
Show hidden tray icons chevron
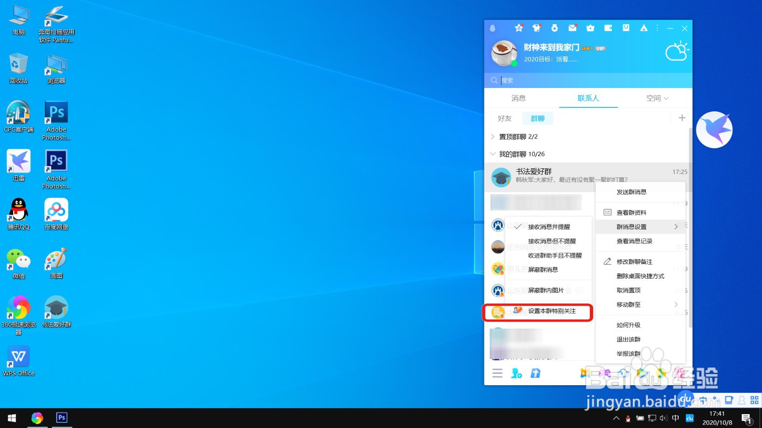[616, 418]
